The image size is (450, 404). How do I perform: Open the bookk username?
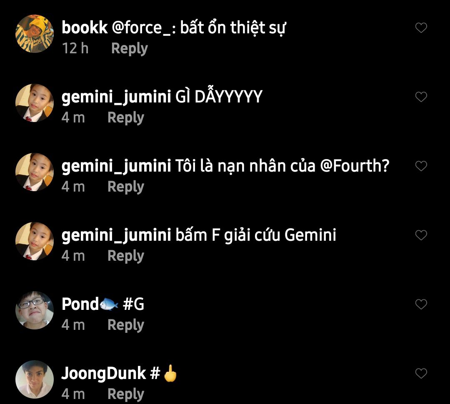click(x=85, y=28)
